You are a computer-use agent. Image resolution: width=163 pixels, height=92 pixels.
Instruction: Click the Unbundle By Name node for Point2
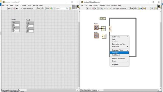point(104,36)
